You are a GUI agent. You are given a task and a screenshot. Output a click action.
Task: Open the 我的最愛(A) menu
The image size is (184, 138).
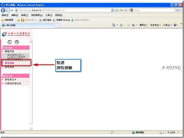pos(37,15)
